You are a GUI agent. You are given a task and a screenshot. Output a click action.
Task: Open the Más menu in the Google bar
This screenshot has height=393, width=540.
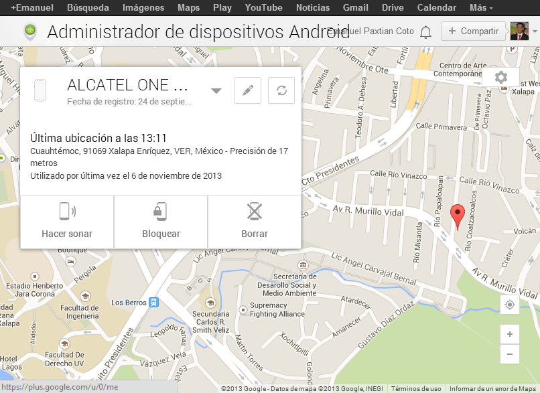(x=478, y=7)
